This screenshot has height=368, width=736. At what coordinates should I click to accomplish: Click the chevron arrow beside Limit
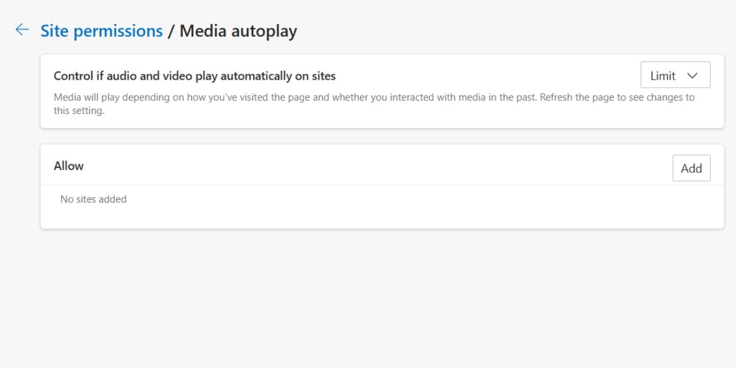click(693, 75)
